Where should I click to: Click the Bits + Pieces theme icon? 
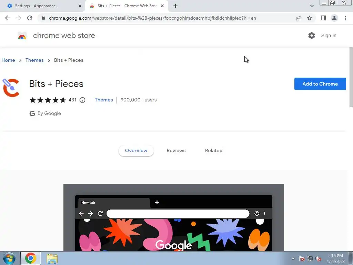point(11,88)
